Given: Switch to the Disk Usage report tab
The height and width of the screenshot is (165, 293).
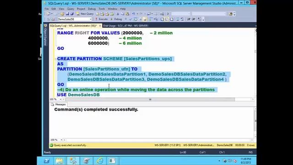Looking at the screenshot, I should coord(126,26).
